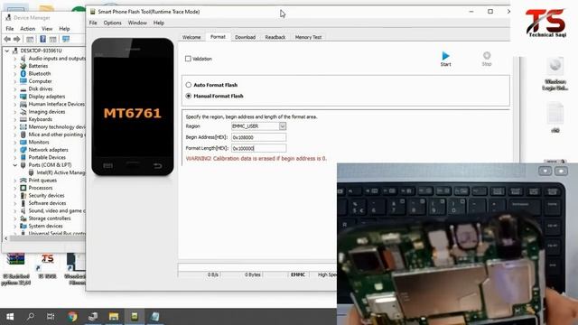
Task: Click 'EMMC' status bar entry
Action: 298,274
